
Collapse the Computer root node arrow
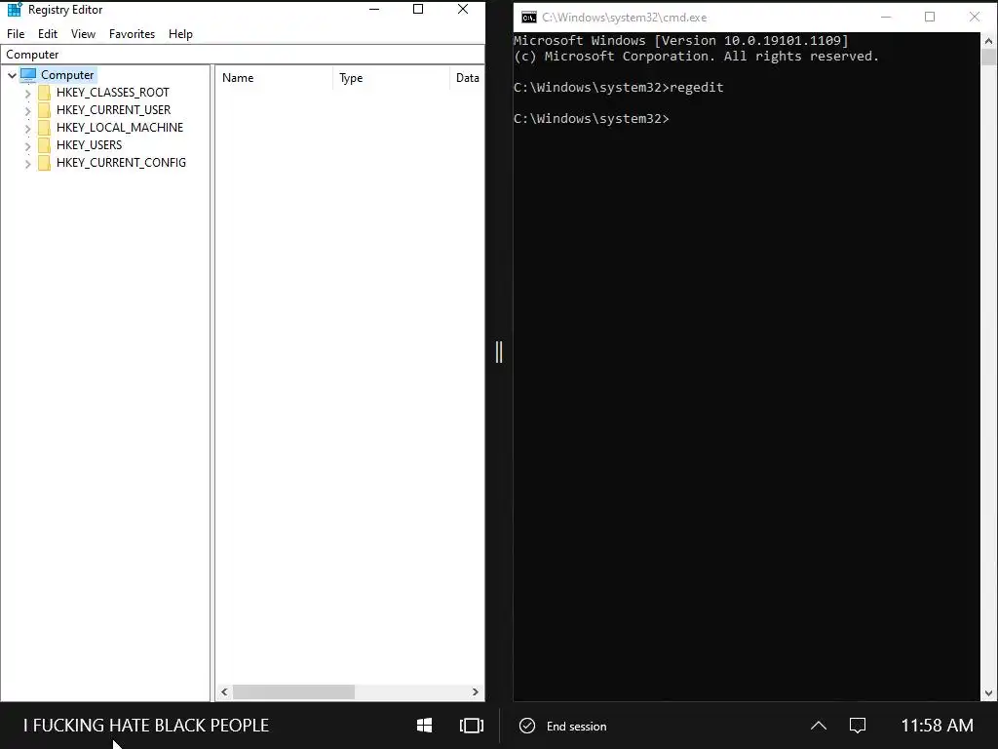[x=12, y=75]
